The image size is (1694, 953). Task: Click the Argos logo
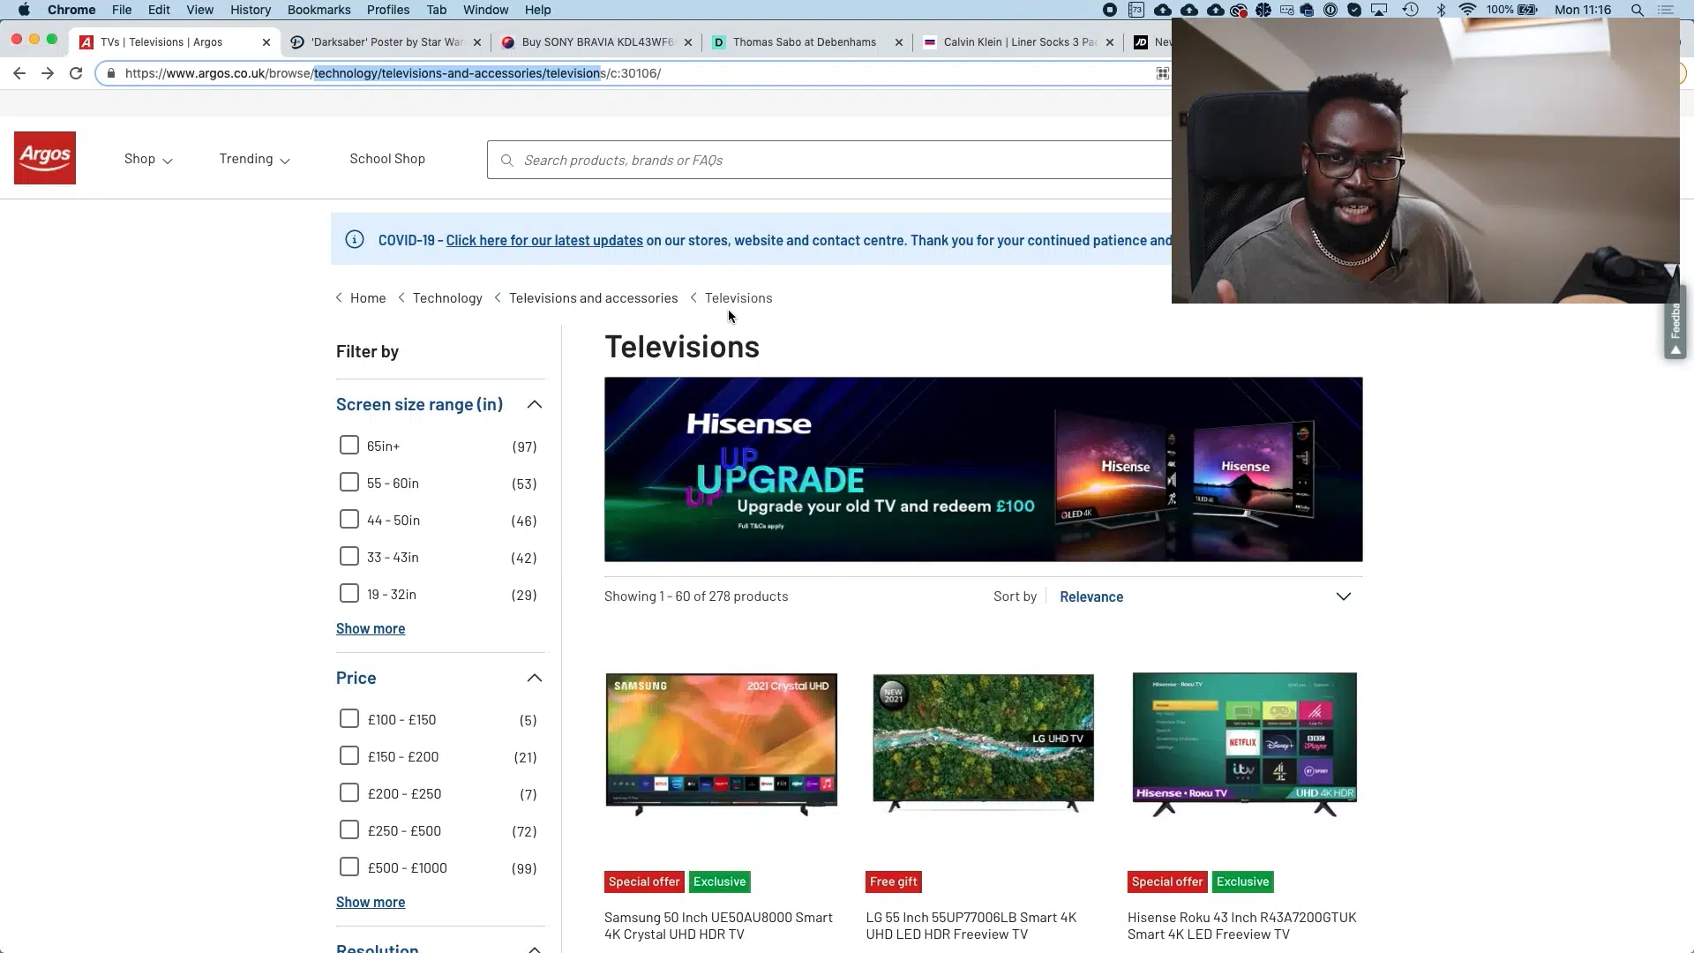click(x=45, y=158)
